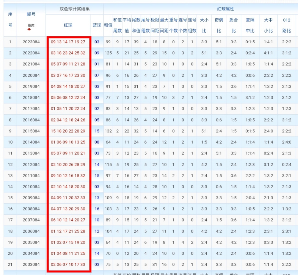Screen dimensions: 298x275
Task: Click red balls 02 10 14 18 20 30
Action: [x=68, y=187]
